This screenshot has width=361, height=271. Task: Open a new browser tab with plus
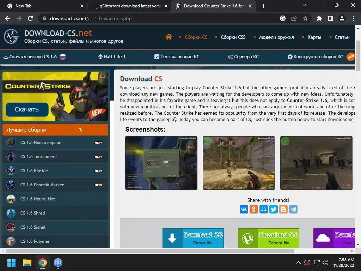click(x=264, y=6)
